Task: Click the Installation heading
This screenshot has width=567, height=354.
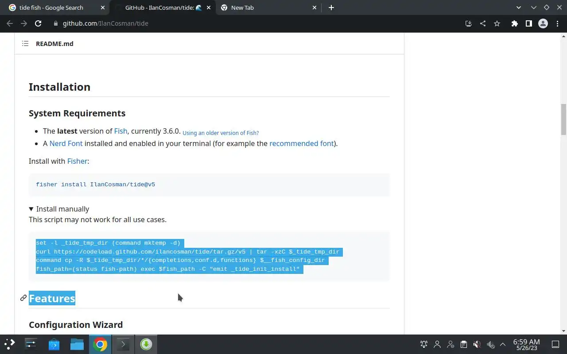Action: (x=59, y=87)
